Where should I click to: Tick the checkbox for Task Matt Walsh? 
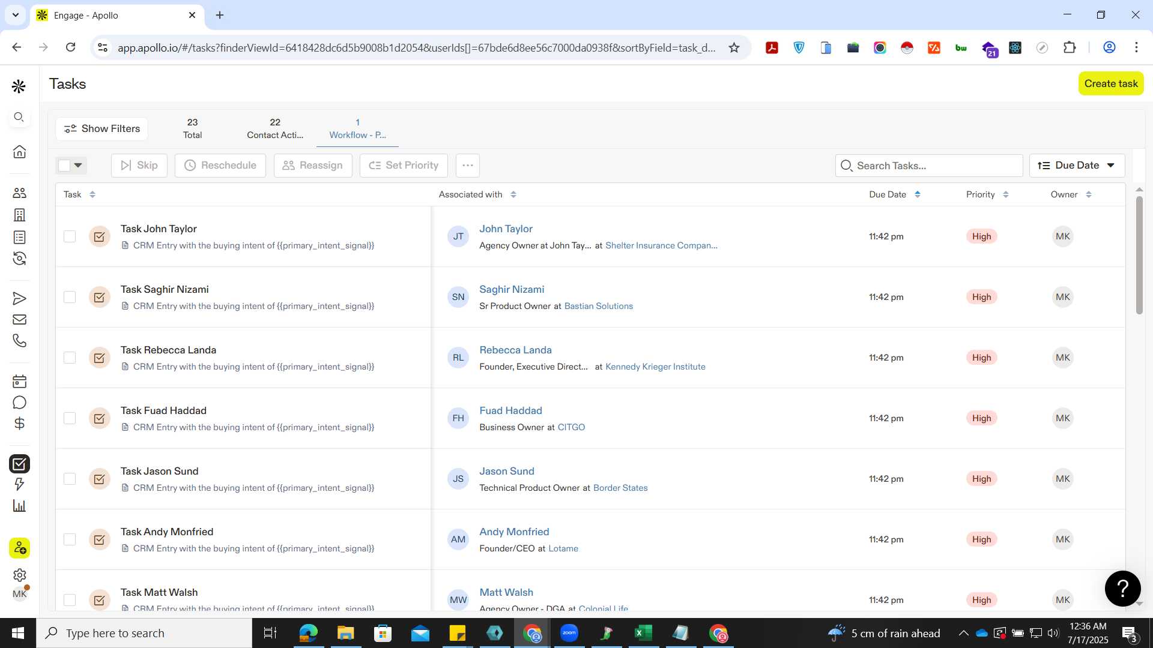coord(70,600)
